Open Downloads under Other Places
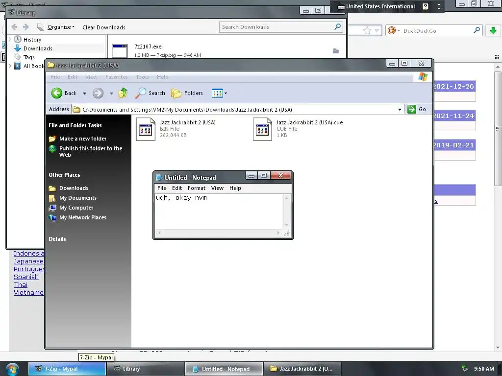The image size is (502, 376). [74, 188]
